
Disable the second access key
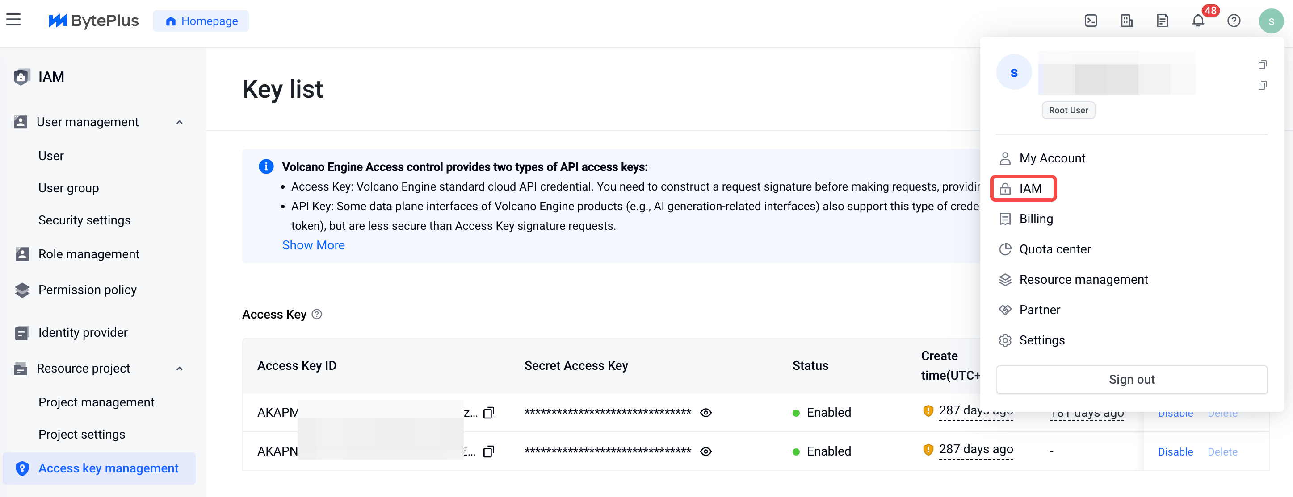[1175, 451]
